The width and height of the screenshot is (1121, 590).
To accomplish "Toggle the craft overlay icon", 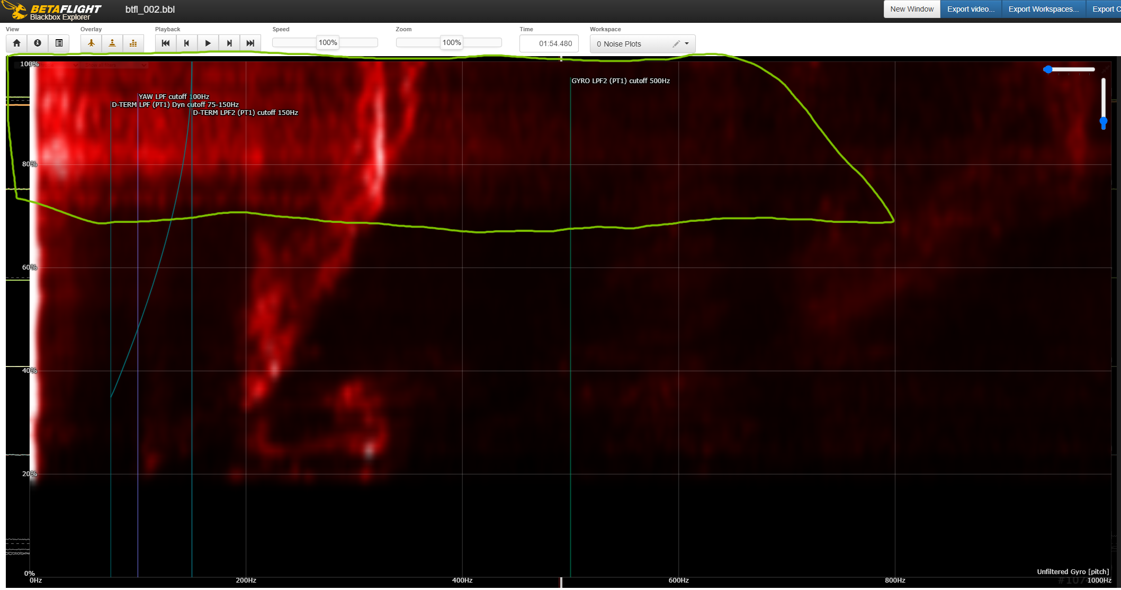I will point(91,43).
